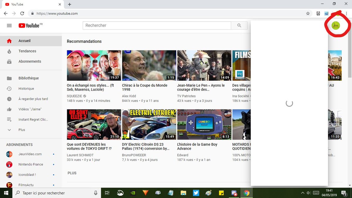Click the Edward channel name
Image resolution: width=352 pixels, height=198 pixels.
point(183,155)
